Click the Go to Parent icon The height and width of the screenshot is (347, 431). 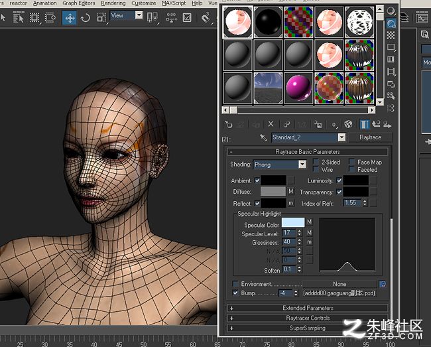pos(376,125)
